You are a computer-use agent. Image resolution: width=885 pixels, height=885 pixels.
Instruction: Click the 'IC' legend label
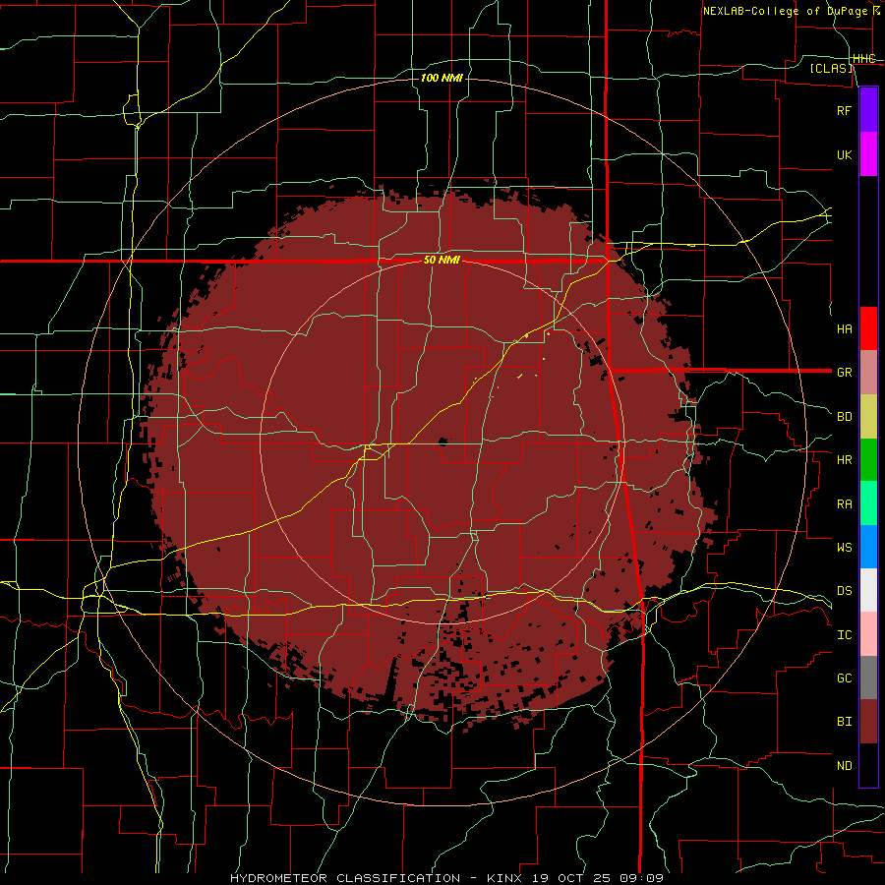(x=845, y=635)
